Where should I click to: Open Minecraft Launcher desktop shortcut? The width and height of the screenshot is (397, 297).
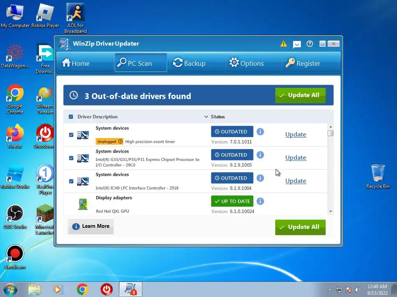(45, 220)
